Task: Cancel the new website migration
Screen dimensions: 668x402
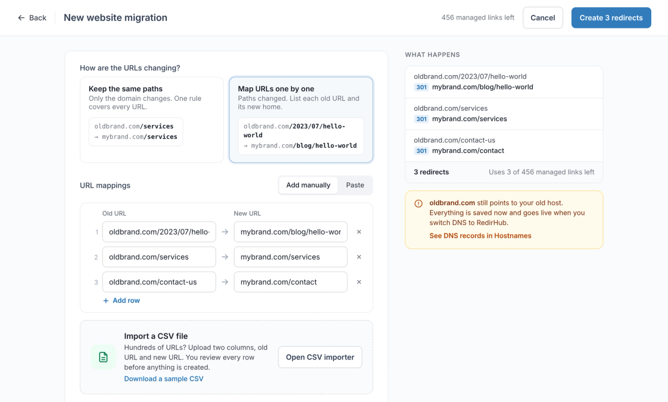Action: [x=543, y=18]
